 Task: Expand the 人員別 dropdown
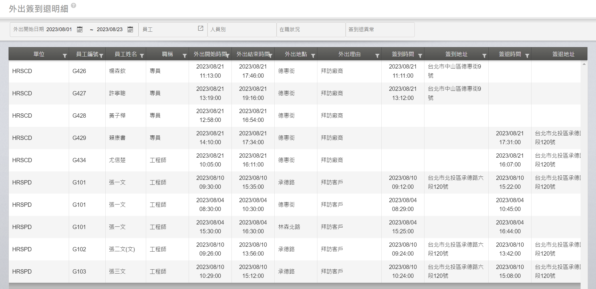tap(242, 30)
